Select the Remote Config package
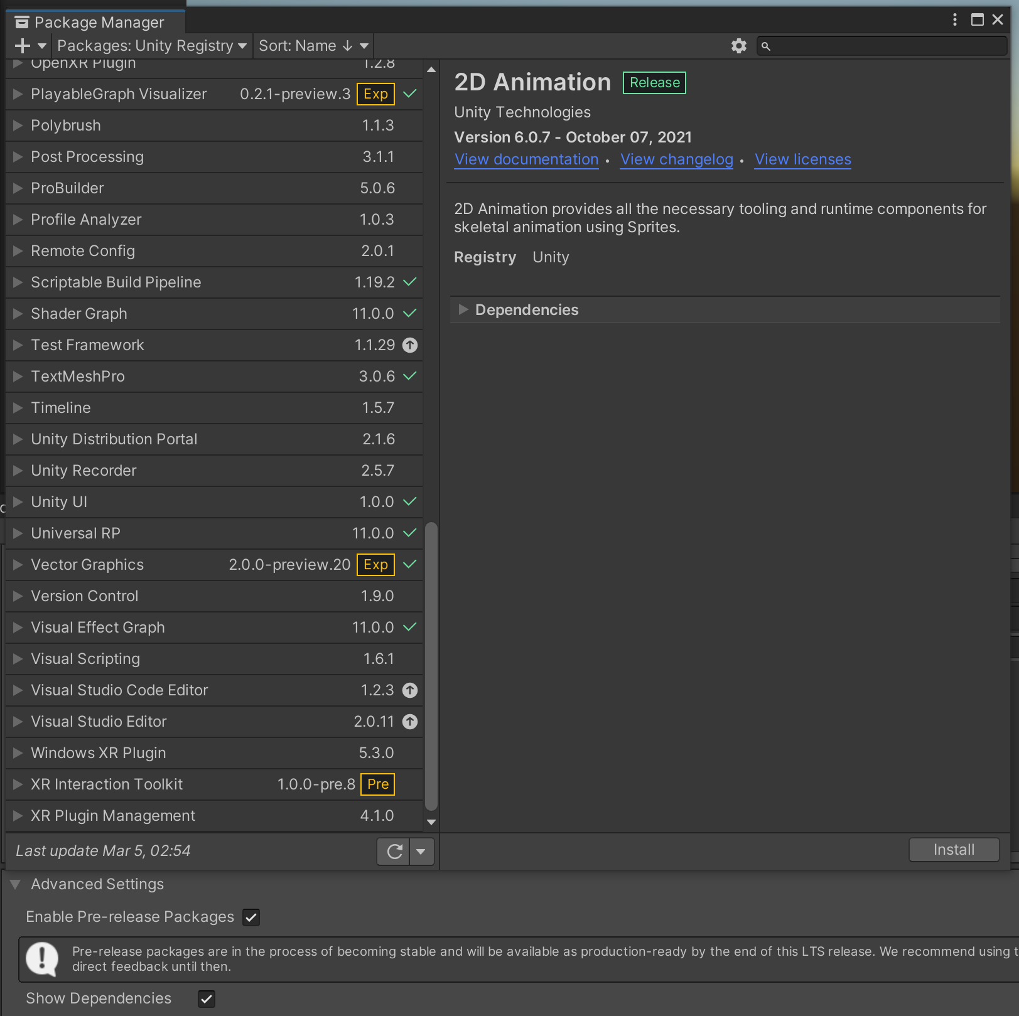 coord(214,251)
